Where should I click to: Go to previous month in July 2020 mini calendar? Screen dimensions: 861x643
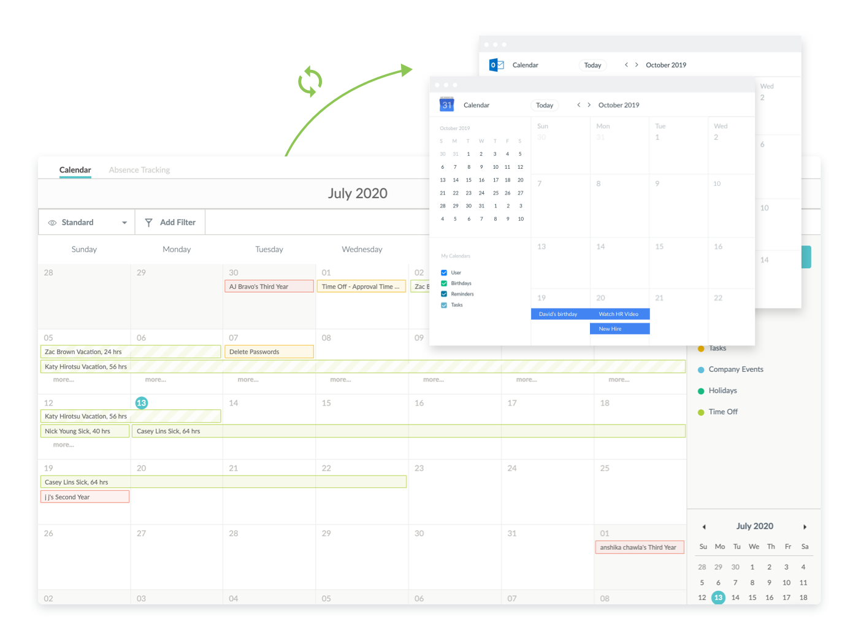click(x=704, y=527)
